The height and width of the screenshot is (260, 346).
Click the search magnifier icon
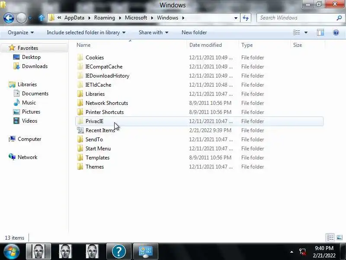pos(339,18)
